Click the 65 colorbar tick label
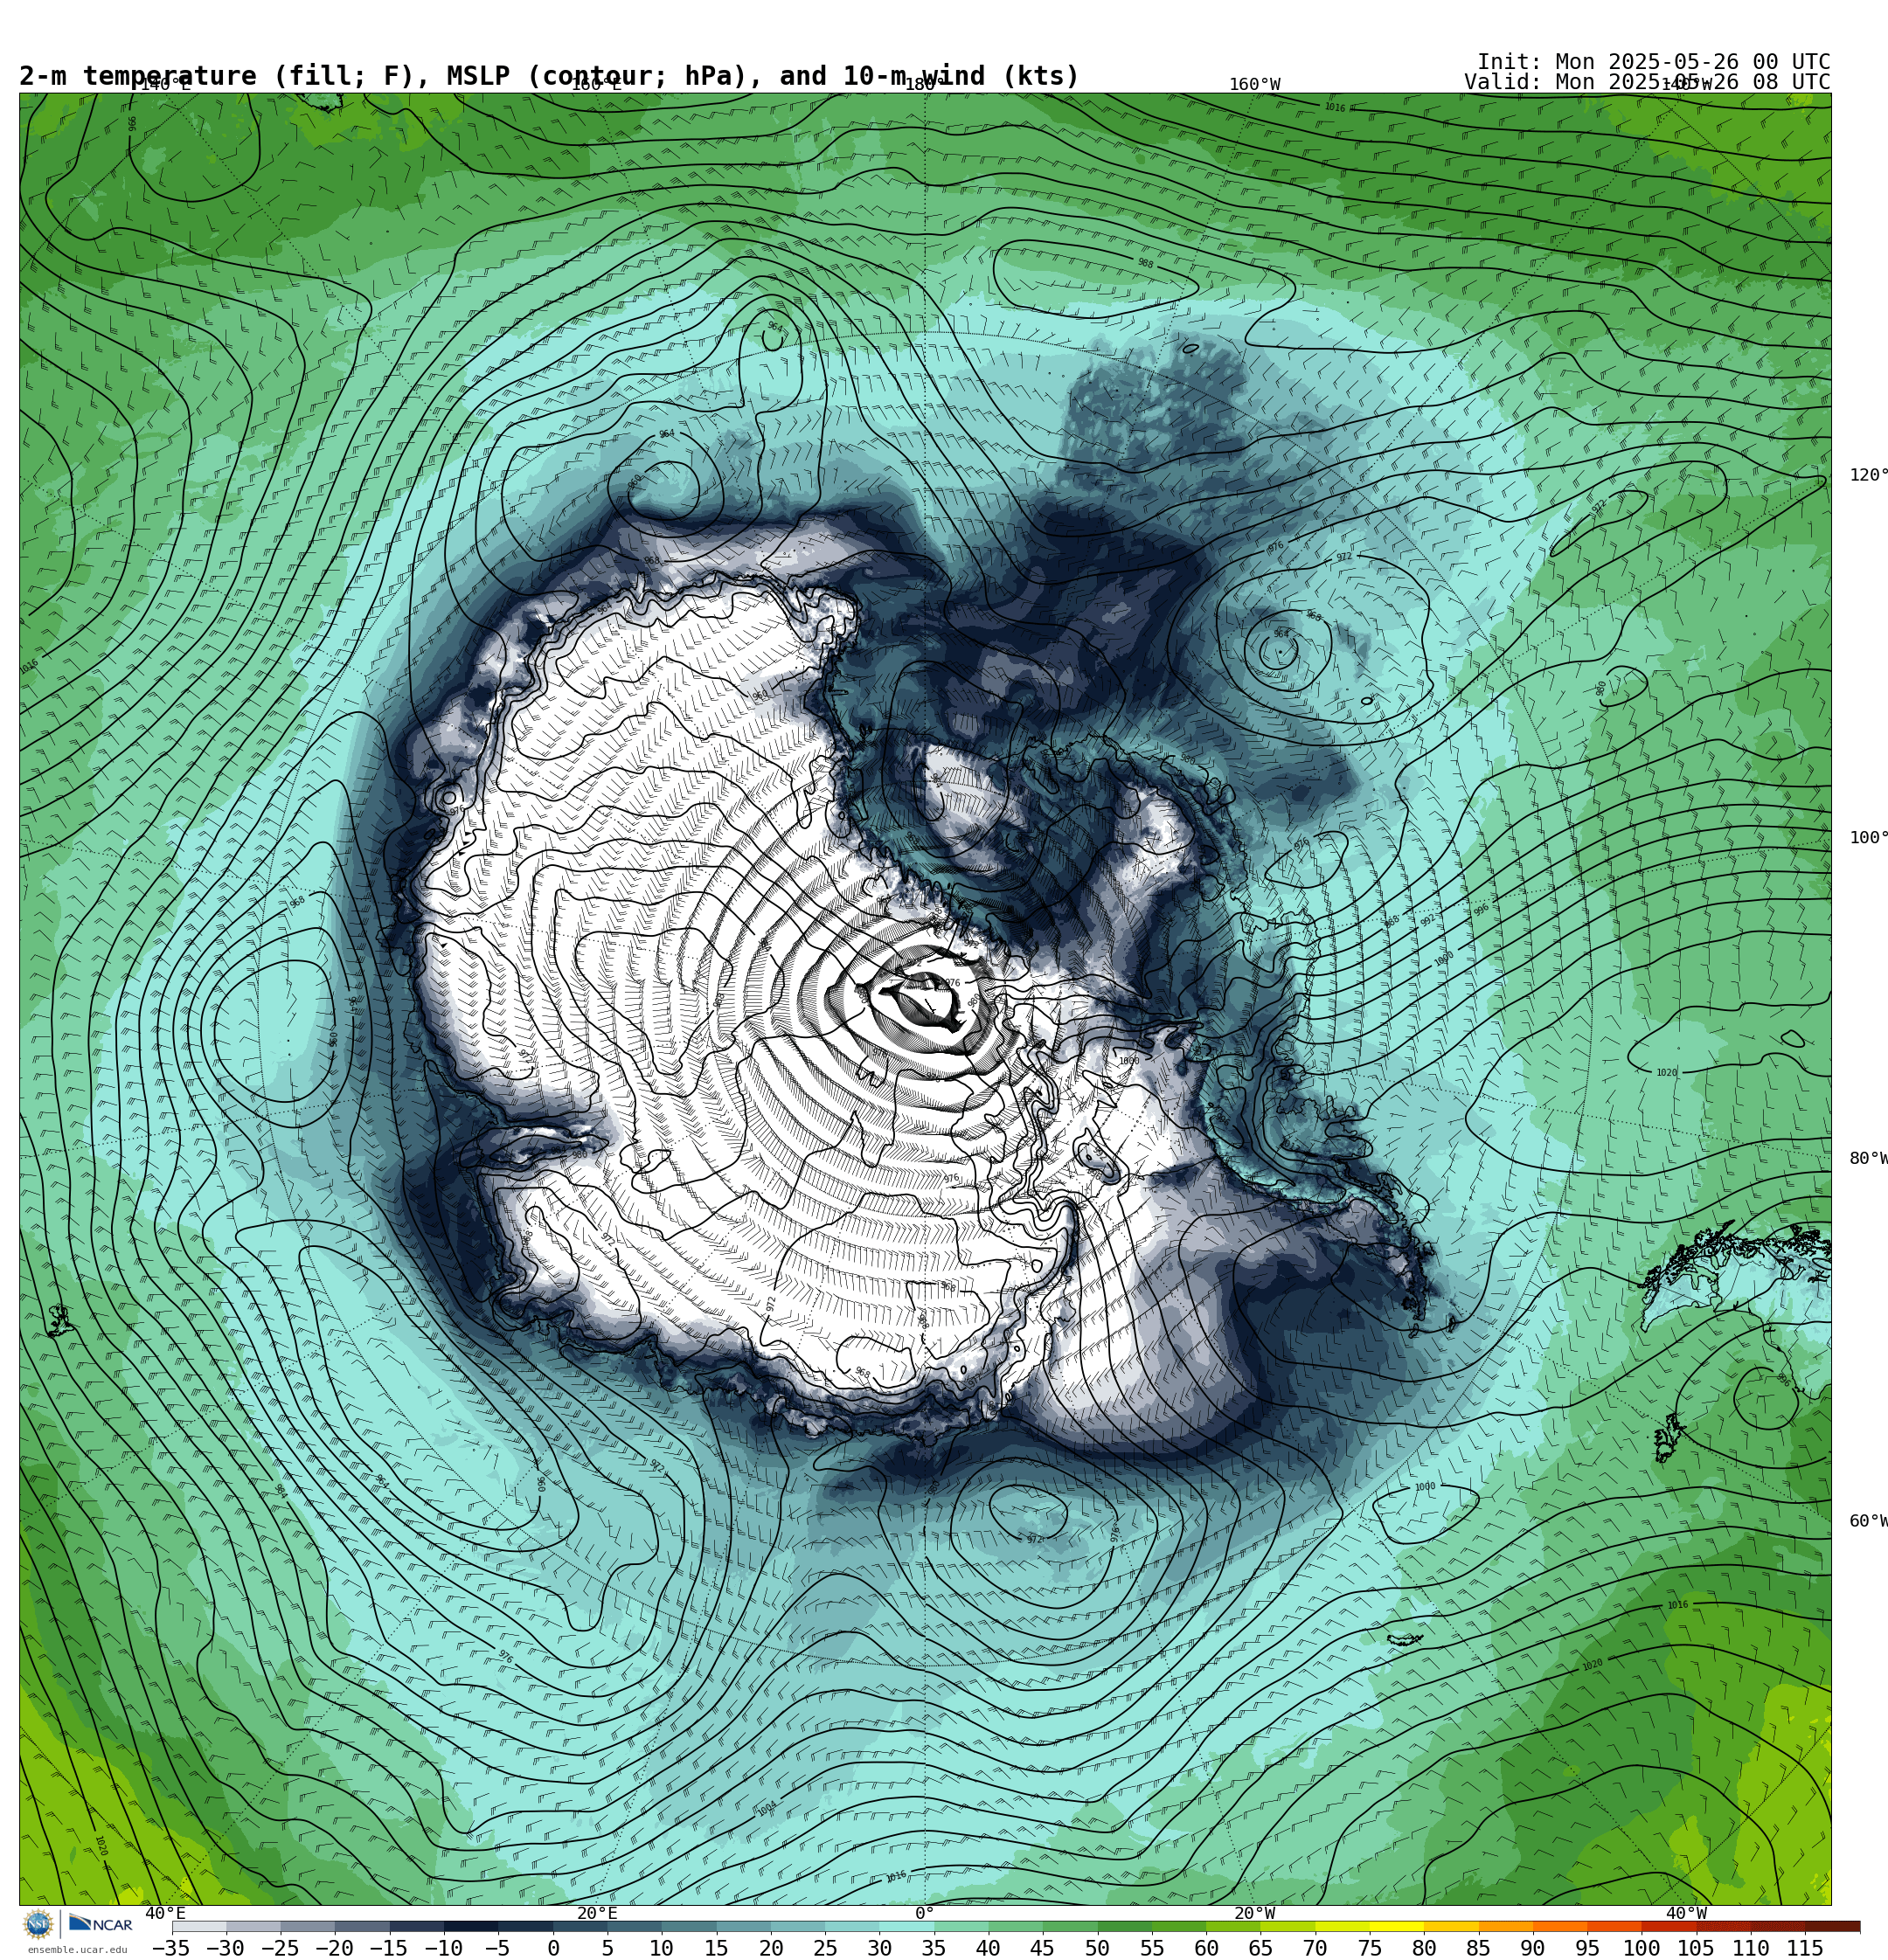The image size is (1888, 1960). (1260, 1949)
